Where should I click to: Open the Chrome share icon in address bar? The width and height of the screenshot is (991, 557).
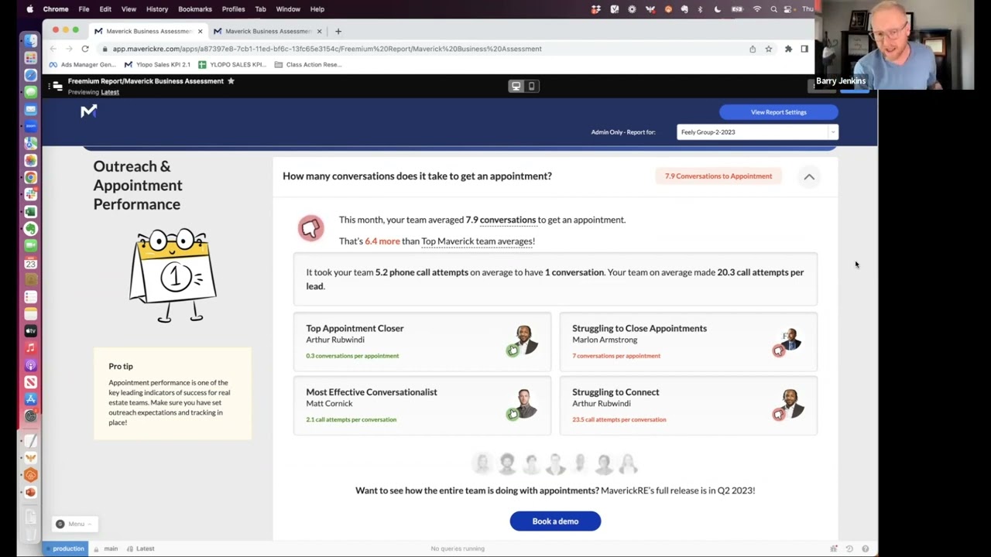[x=753, y=49]
